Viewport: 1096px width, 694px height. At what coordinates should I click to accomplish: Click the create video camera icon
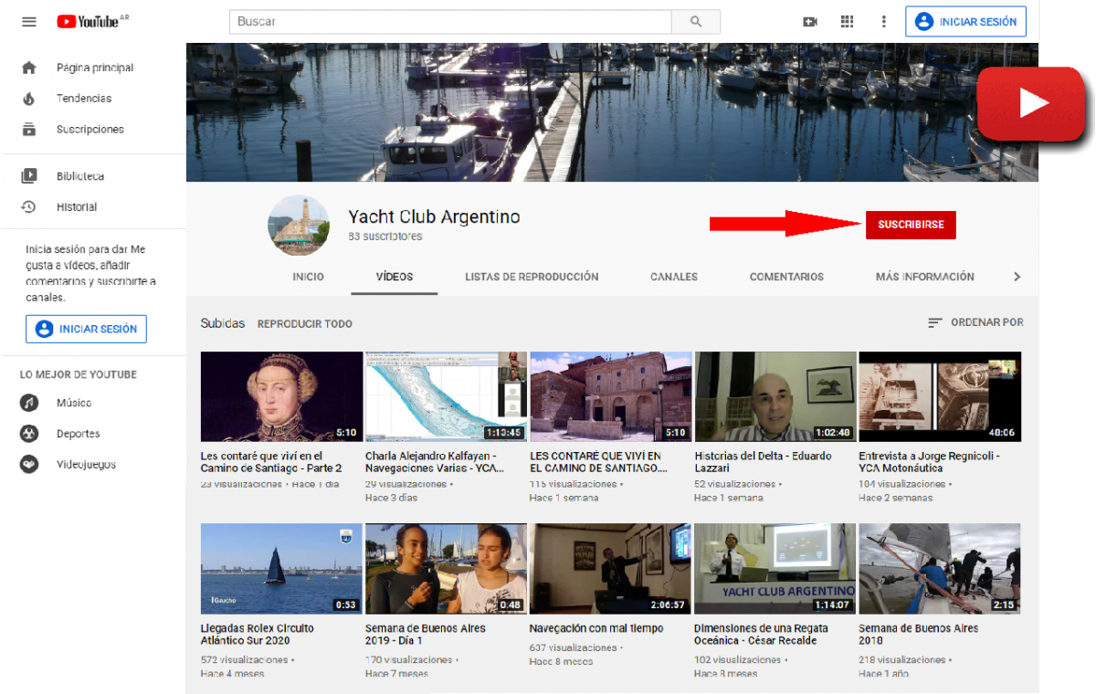(810, 22)
